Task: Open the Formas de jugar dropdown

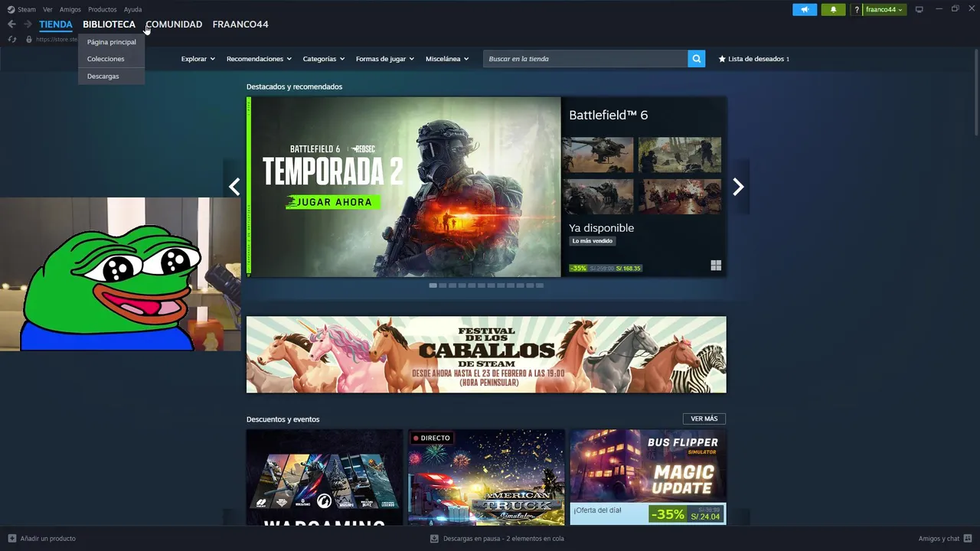Action: [x=384, y=59]
